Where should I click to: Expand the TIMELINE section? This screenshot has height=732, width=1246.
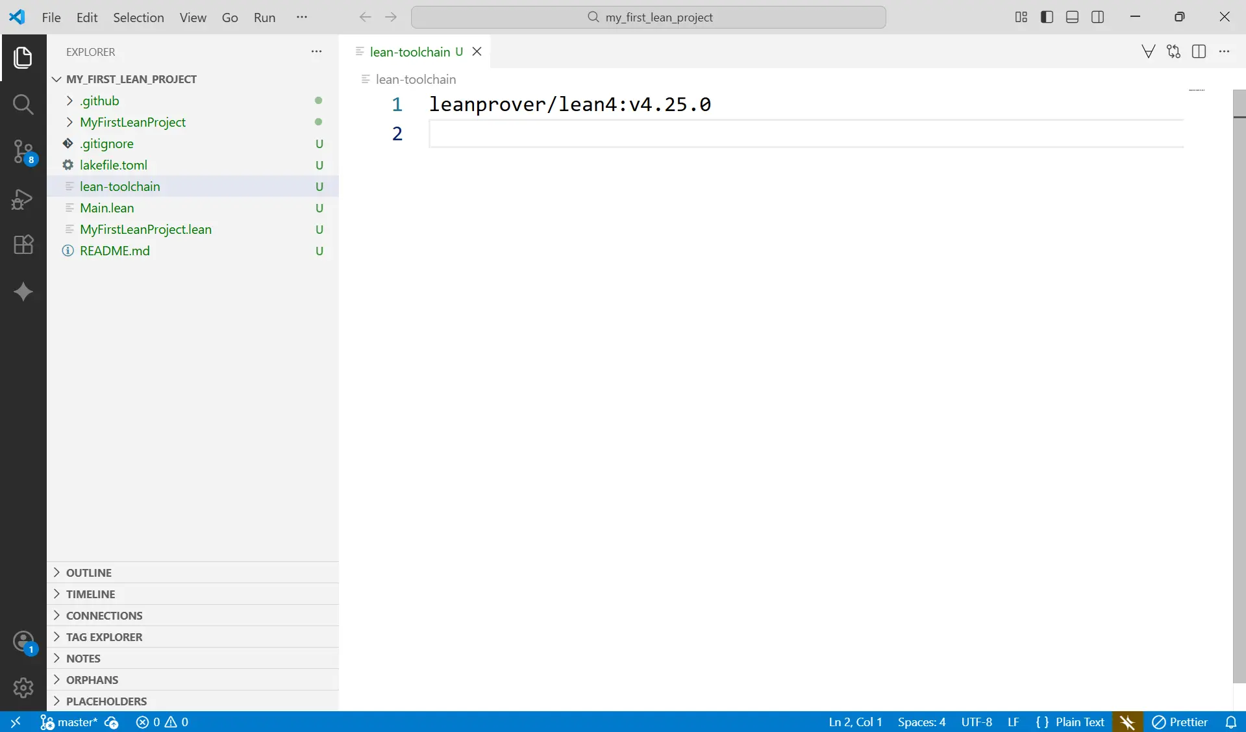coord(90,594)
